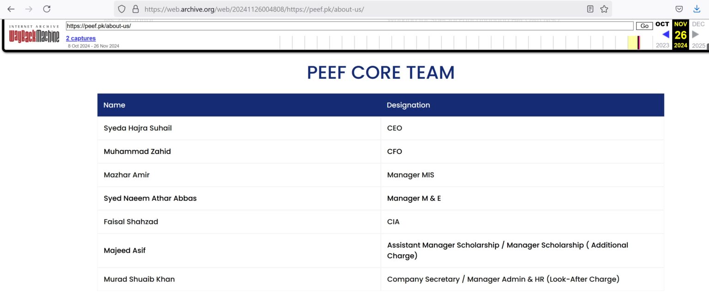Click the highlighted capture marker on timeline
This screenshot has width=709, height=292.
tap(638, 43)
